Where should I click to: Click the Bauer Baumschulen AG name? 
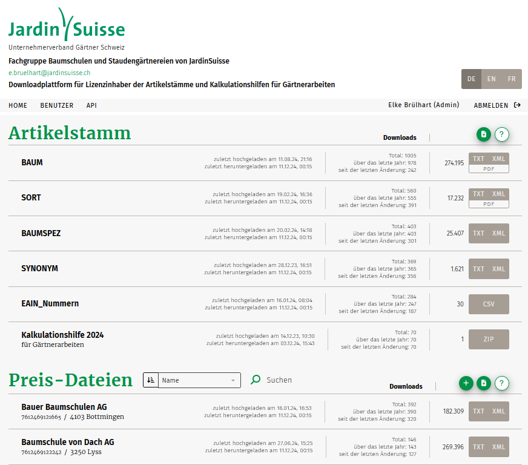[64, 407]
